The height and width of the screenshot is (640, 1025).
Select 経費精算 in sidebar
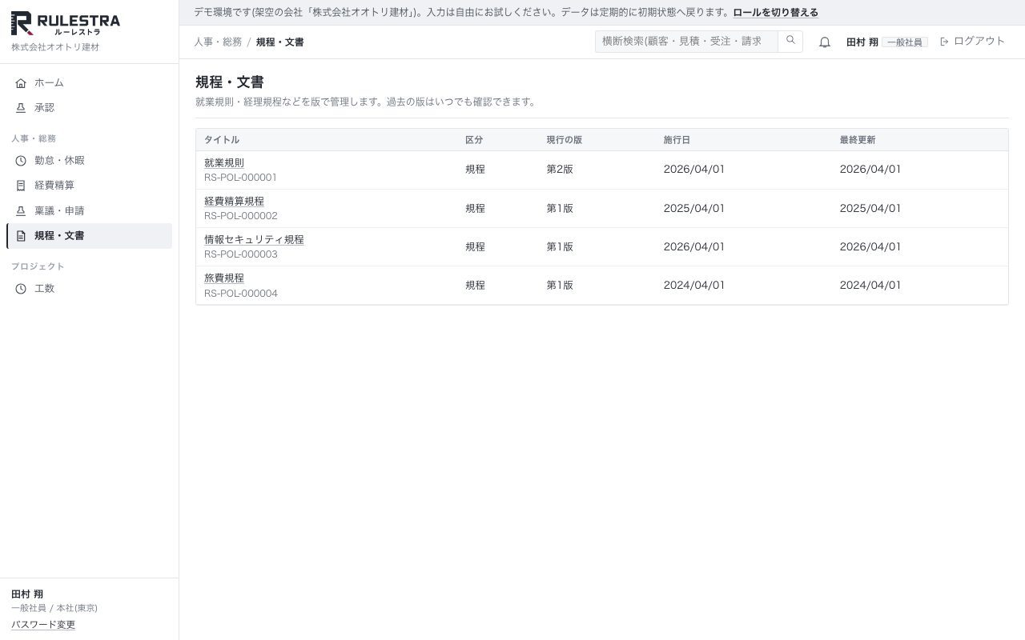(89, 186)
